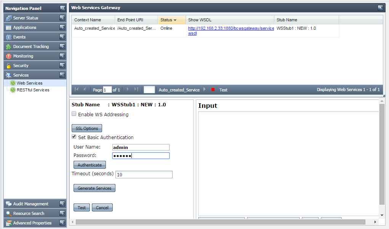Click the Timeout seconds input field
This screenshot has height=229, width=389.
(x=144, y=175)
